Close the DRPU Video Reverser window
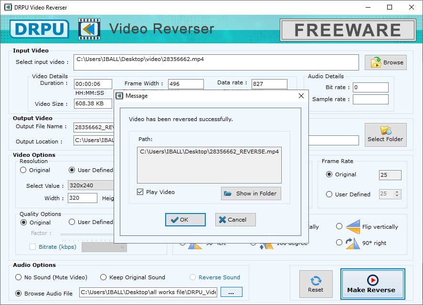 point(412,7)
